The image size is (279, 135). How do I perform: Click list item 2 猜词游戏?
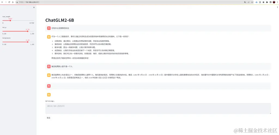83,44
